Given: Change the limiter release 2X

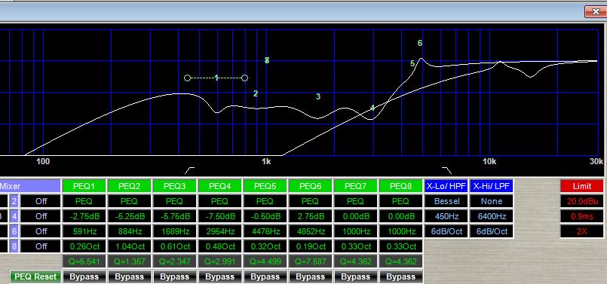Looking at the screenshot, I should coord(582,231).
